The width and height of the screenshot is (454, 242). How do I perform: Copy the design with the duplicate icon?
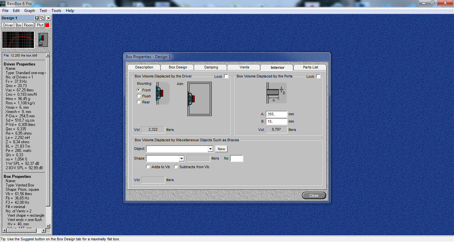pyautogui.click(x=43, y=18)
